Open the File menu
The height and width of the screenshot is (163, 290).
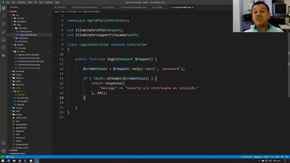tap(8, 2)
